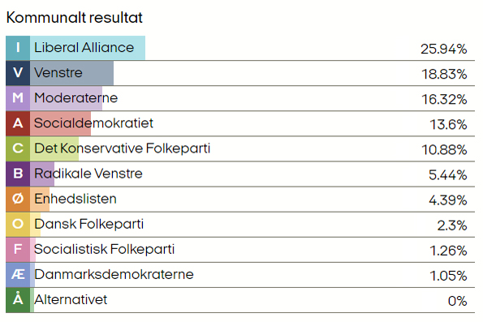This screenshot has height=322, width=483.
Task: Select the Moderaterne party label
Action: pyautogui.click(x=75, y=98)
